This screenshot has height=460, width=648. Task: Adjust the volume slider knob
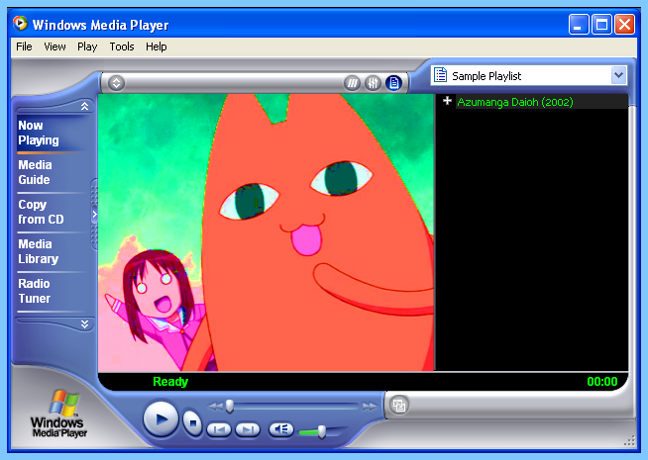click(321, 431)
